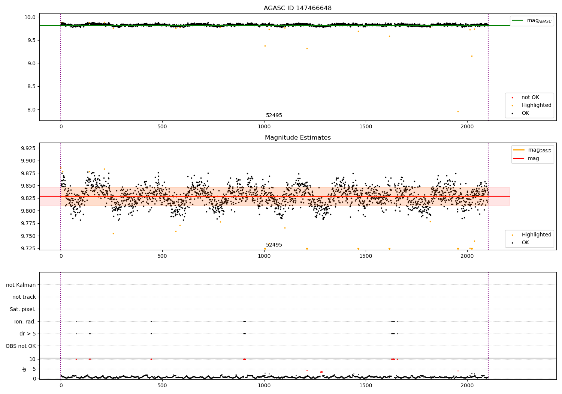
Task: Click the '1000' x-tick under the top plot
Action: pyautogui.click(x=264, y=127)
